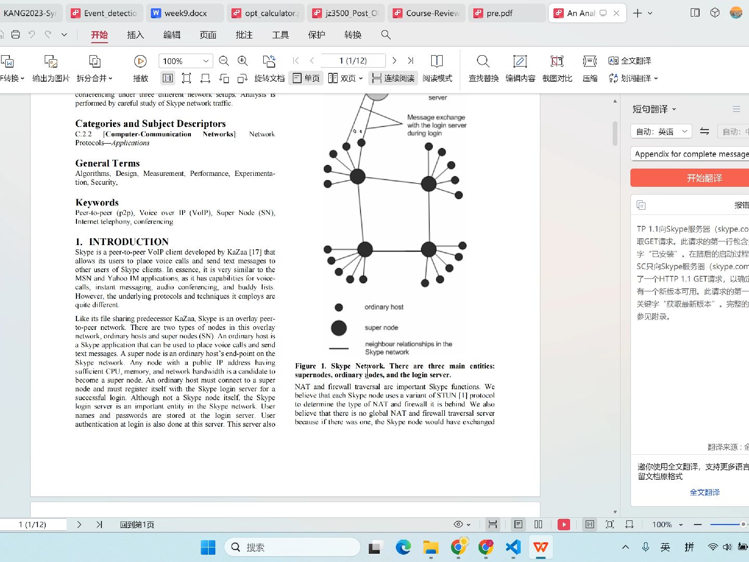The height and width of the screenshot is (562, 749).
Task: Click the zoom out magnifier icon
Action: pos(224,61)
